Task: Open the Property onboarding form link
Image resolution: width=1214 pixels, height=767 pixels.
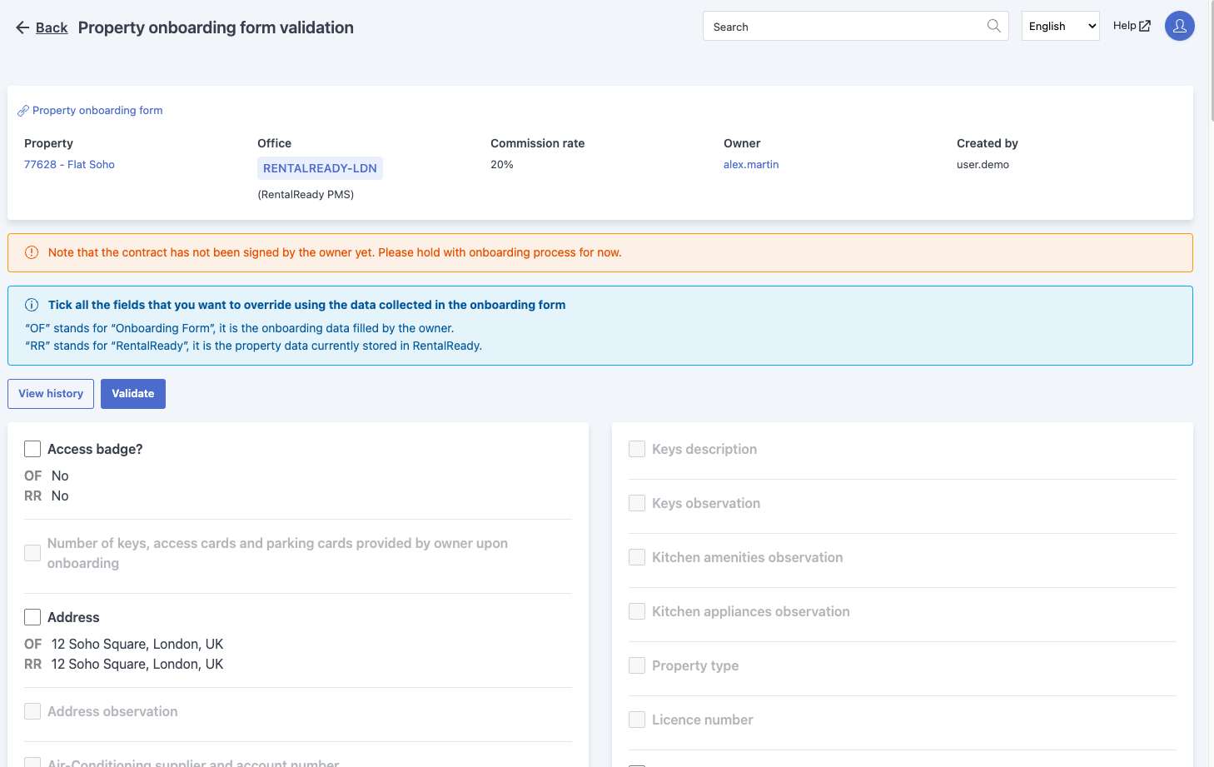Action: coord(97,110)
